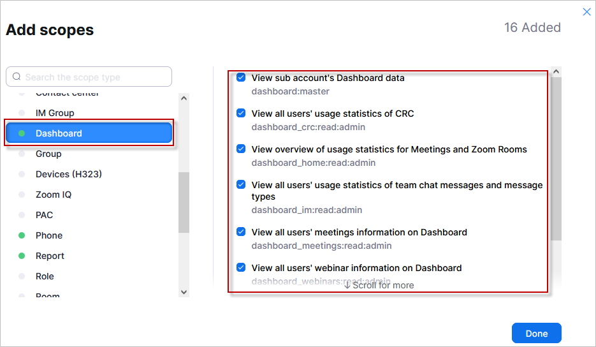Viewport: 596px width, 347px height.
Task: Click the search magnifier icon
Action: pos(17,77)
